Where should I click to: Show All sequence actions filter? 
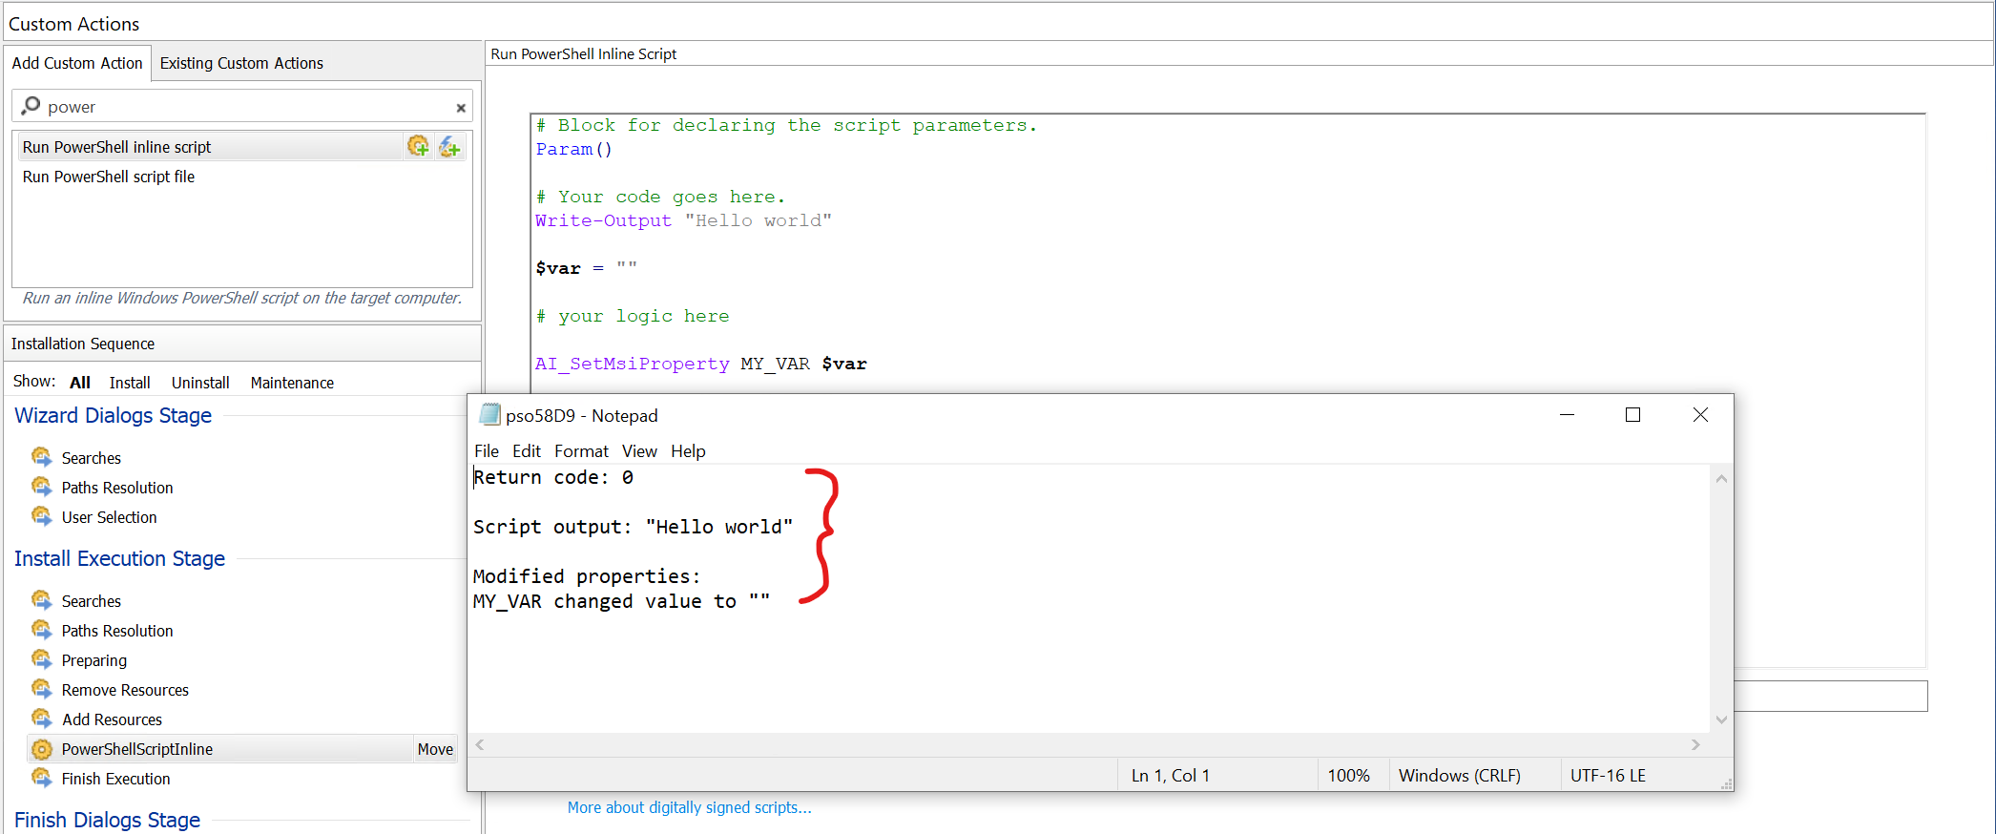(80, 383)
